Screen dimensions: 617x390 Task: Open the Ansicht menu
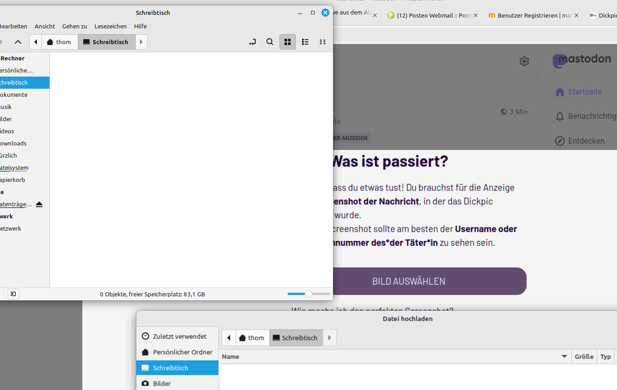coord(45,27)
